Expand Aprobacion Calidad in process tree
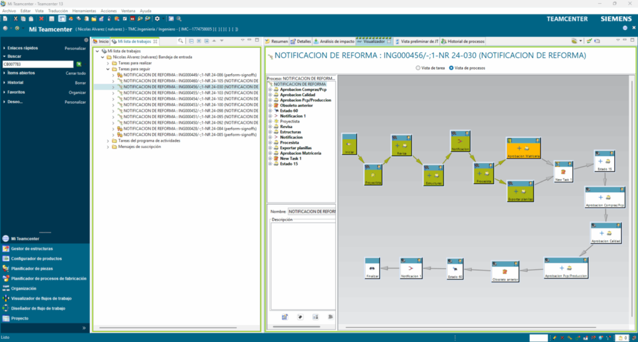Screen dimensions: 638x342 tap(270, 95)
